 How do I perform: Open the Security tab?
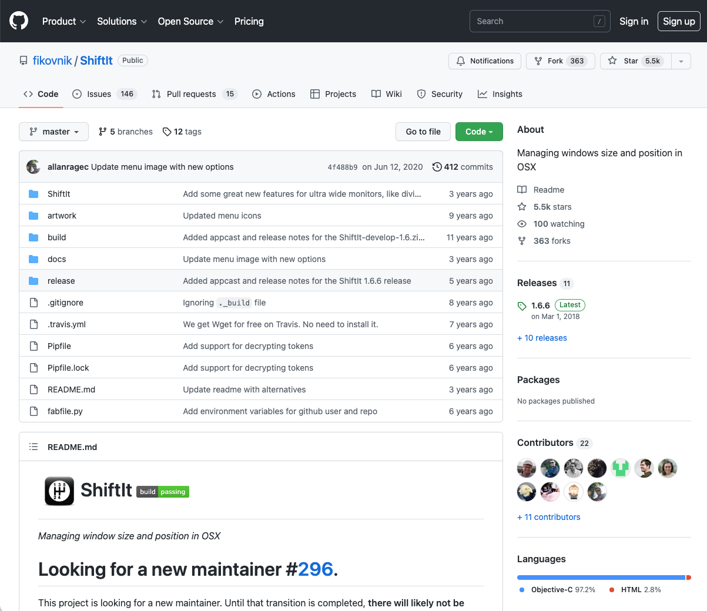440,94
